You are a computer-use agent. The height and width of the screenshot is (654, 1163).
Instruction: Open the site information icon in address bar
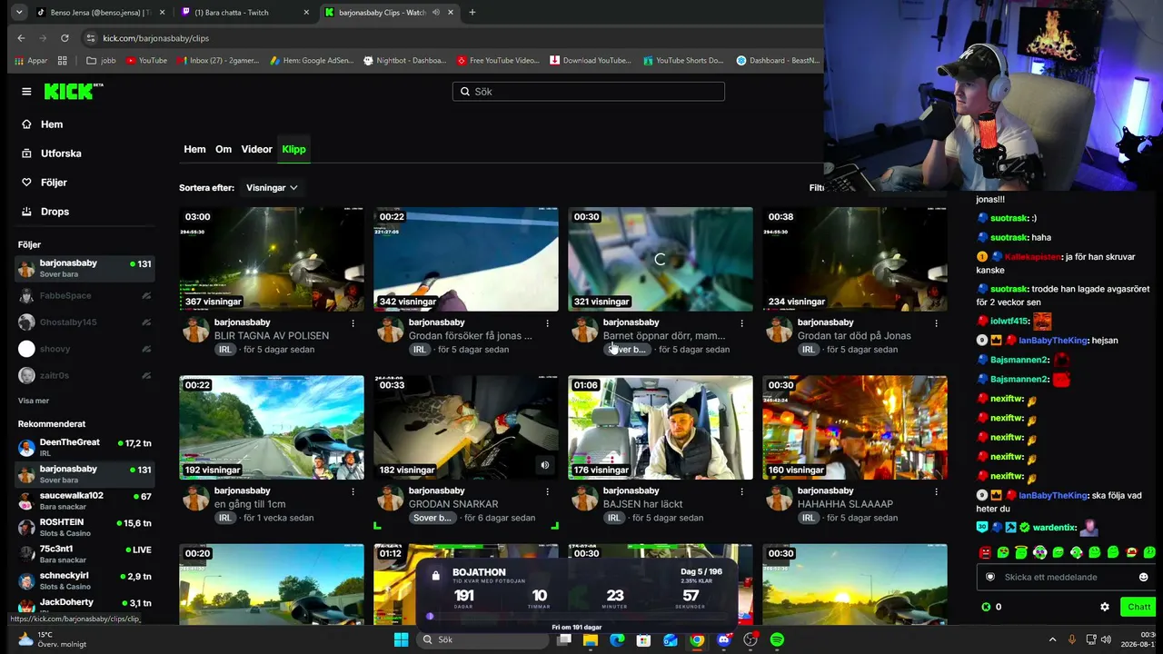[90, 38]
